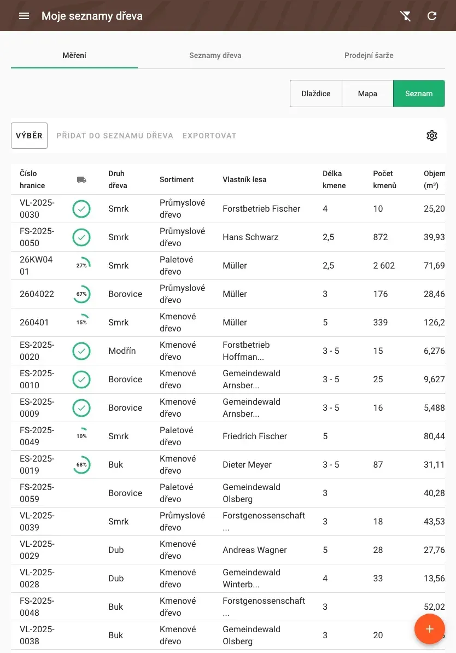
Task: Sort by Číslo hranice column header
Action: click(32, 179)
